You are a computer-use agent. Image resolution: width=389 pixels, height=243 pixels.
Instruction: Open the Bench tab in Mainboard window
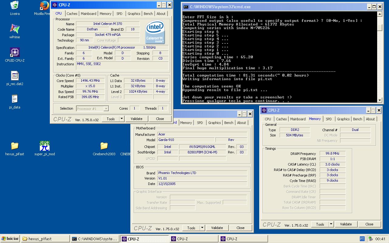click(x=229, y=123)
